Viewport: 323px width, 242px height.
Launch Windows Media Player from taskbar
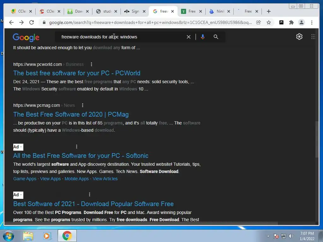(47, 236)
